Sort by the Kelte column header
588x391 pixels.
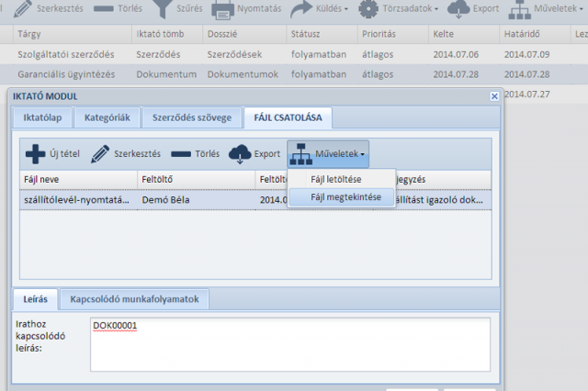tap(464, 34)
